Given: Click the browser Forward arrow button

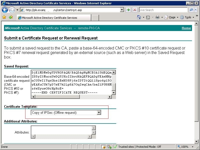Looking at the screenshot, I should click(x=12, y=10).
